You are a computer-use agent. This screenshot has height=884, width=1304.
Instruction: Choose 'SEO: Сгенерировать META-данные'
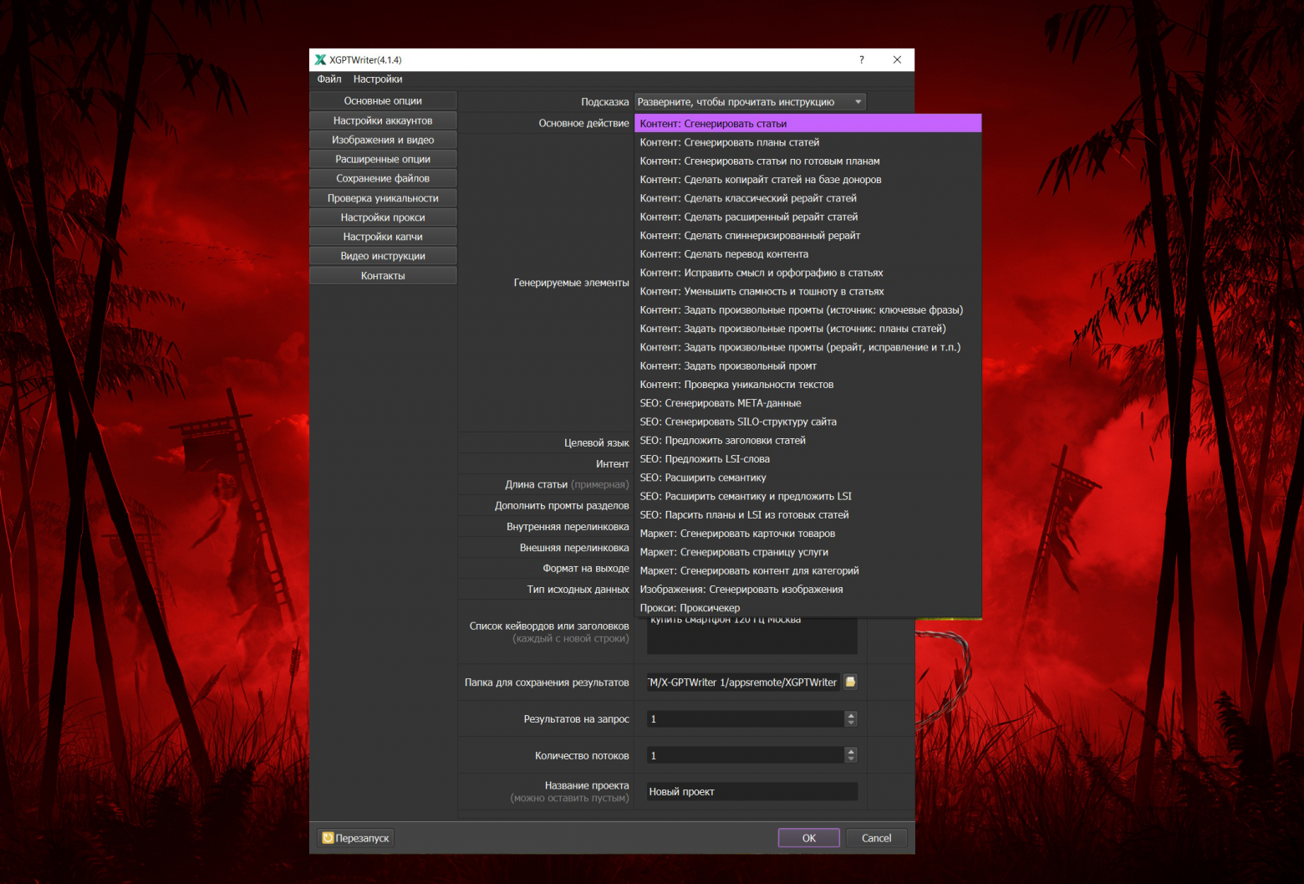click(808, 403)
